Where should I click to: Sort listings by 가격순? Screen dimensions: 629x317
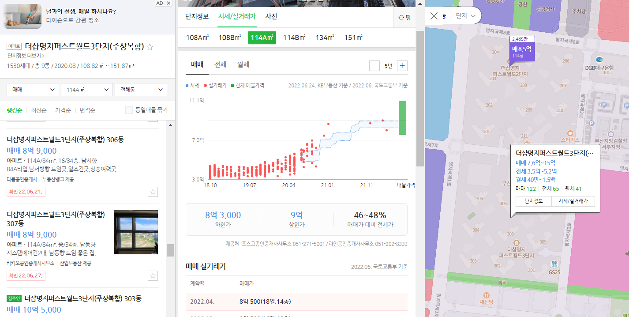click(x=63, y=110)
